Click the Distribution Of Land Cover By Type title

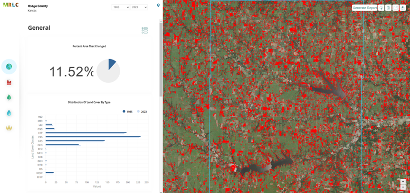tap(89, 102)
